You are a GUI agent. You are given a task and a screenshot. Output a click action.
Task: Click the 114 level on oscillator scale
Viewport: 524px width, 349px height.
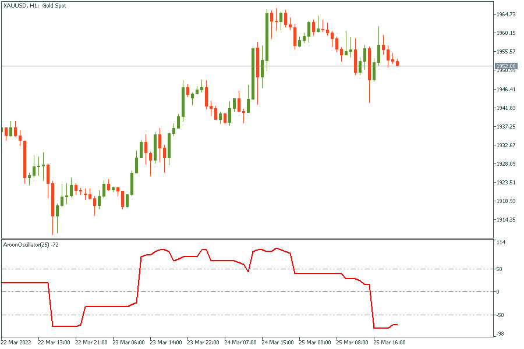tap(500, 243)
